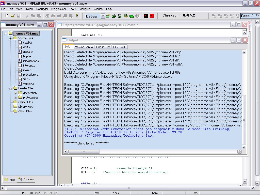This screenshot has width=260, height=195.
Task: Collapse the Source Files tree node
Action: click(x=11, y=38)
